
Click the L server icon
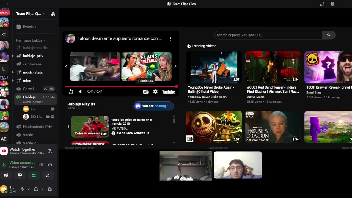(4, 69)
